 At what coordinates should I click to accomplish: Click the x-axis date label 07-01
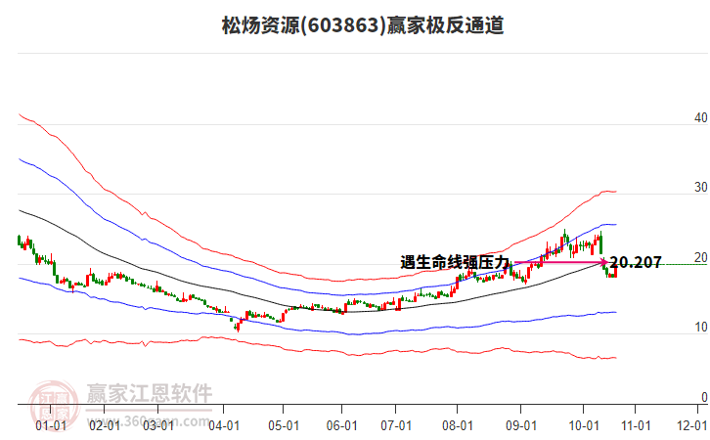click(396, 426)
